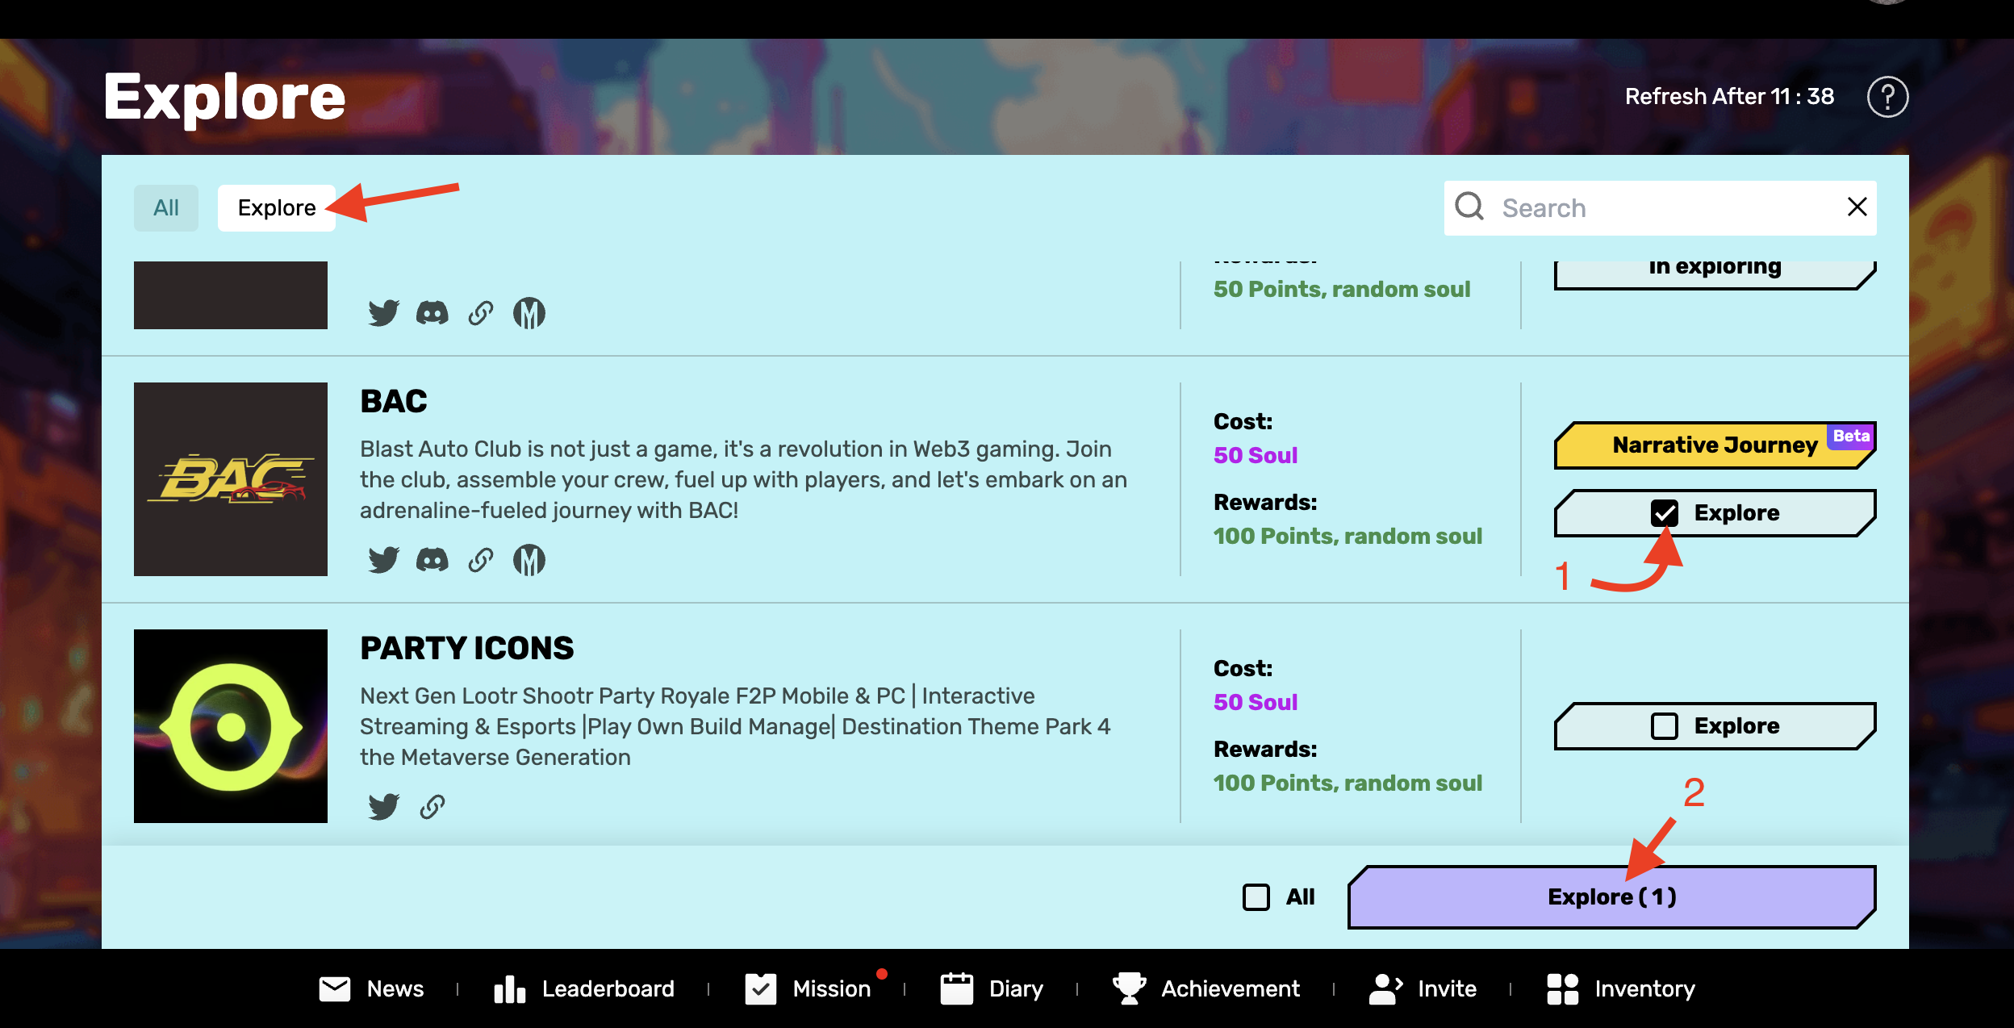Switch to the All filter tab

pyautogui.click(x=165, y=207)
